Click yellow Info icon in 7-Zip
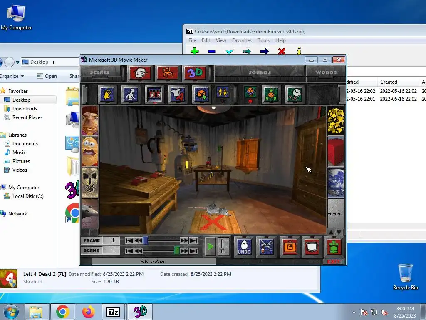Screen dimensions: 426x320 [x=299, y=50]
